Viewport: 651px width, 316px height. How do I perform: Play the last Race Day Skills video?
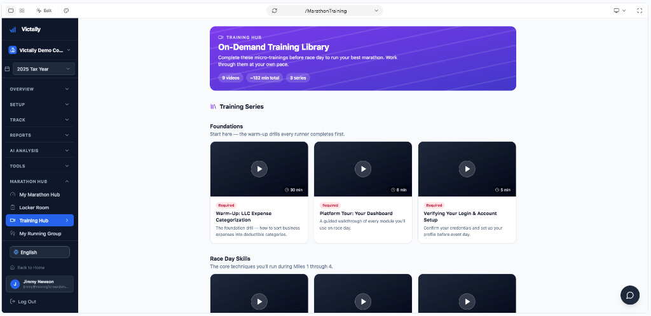click(467, 301)
